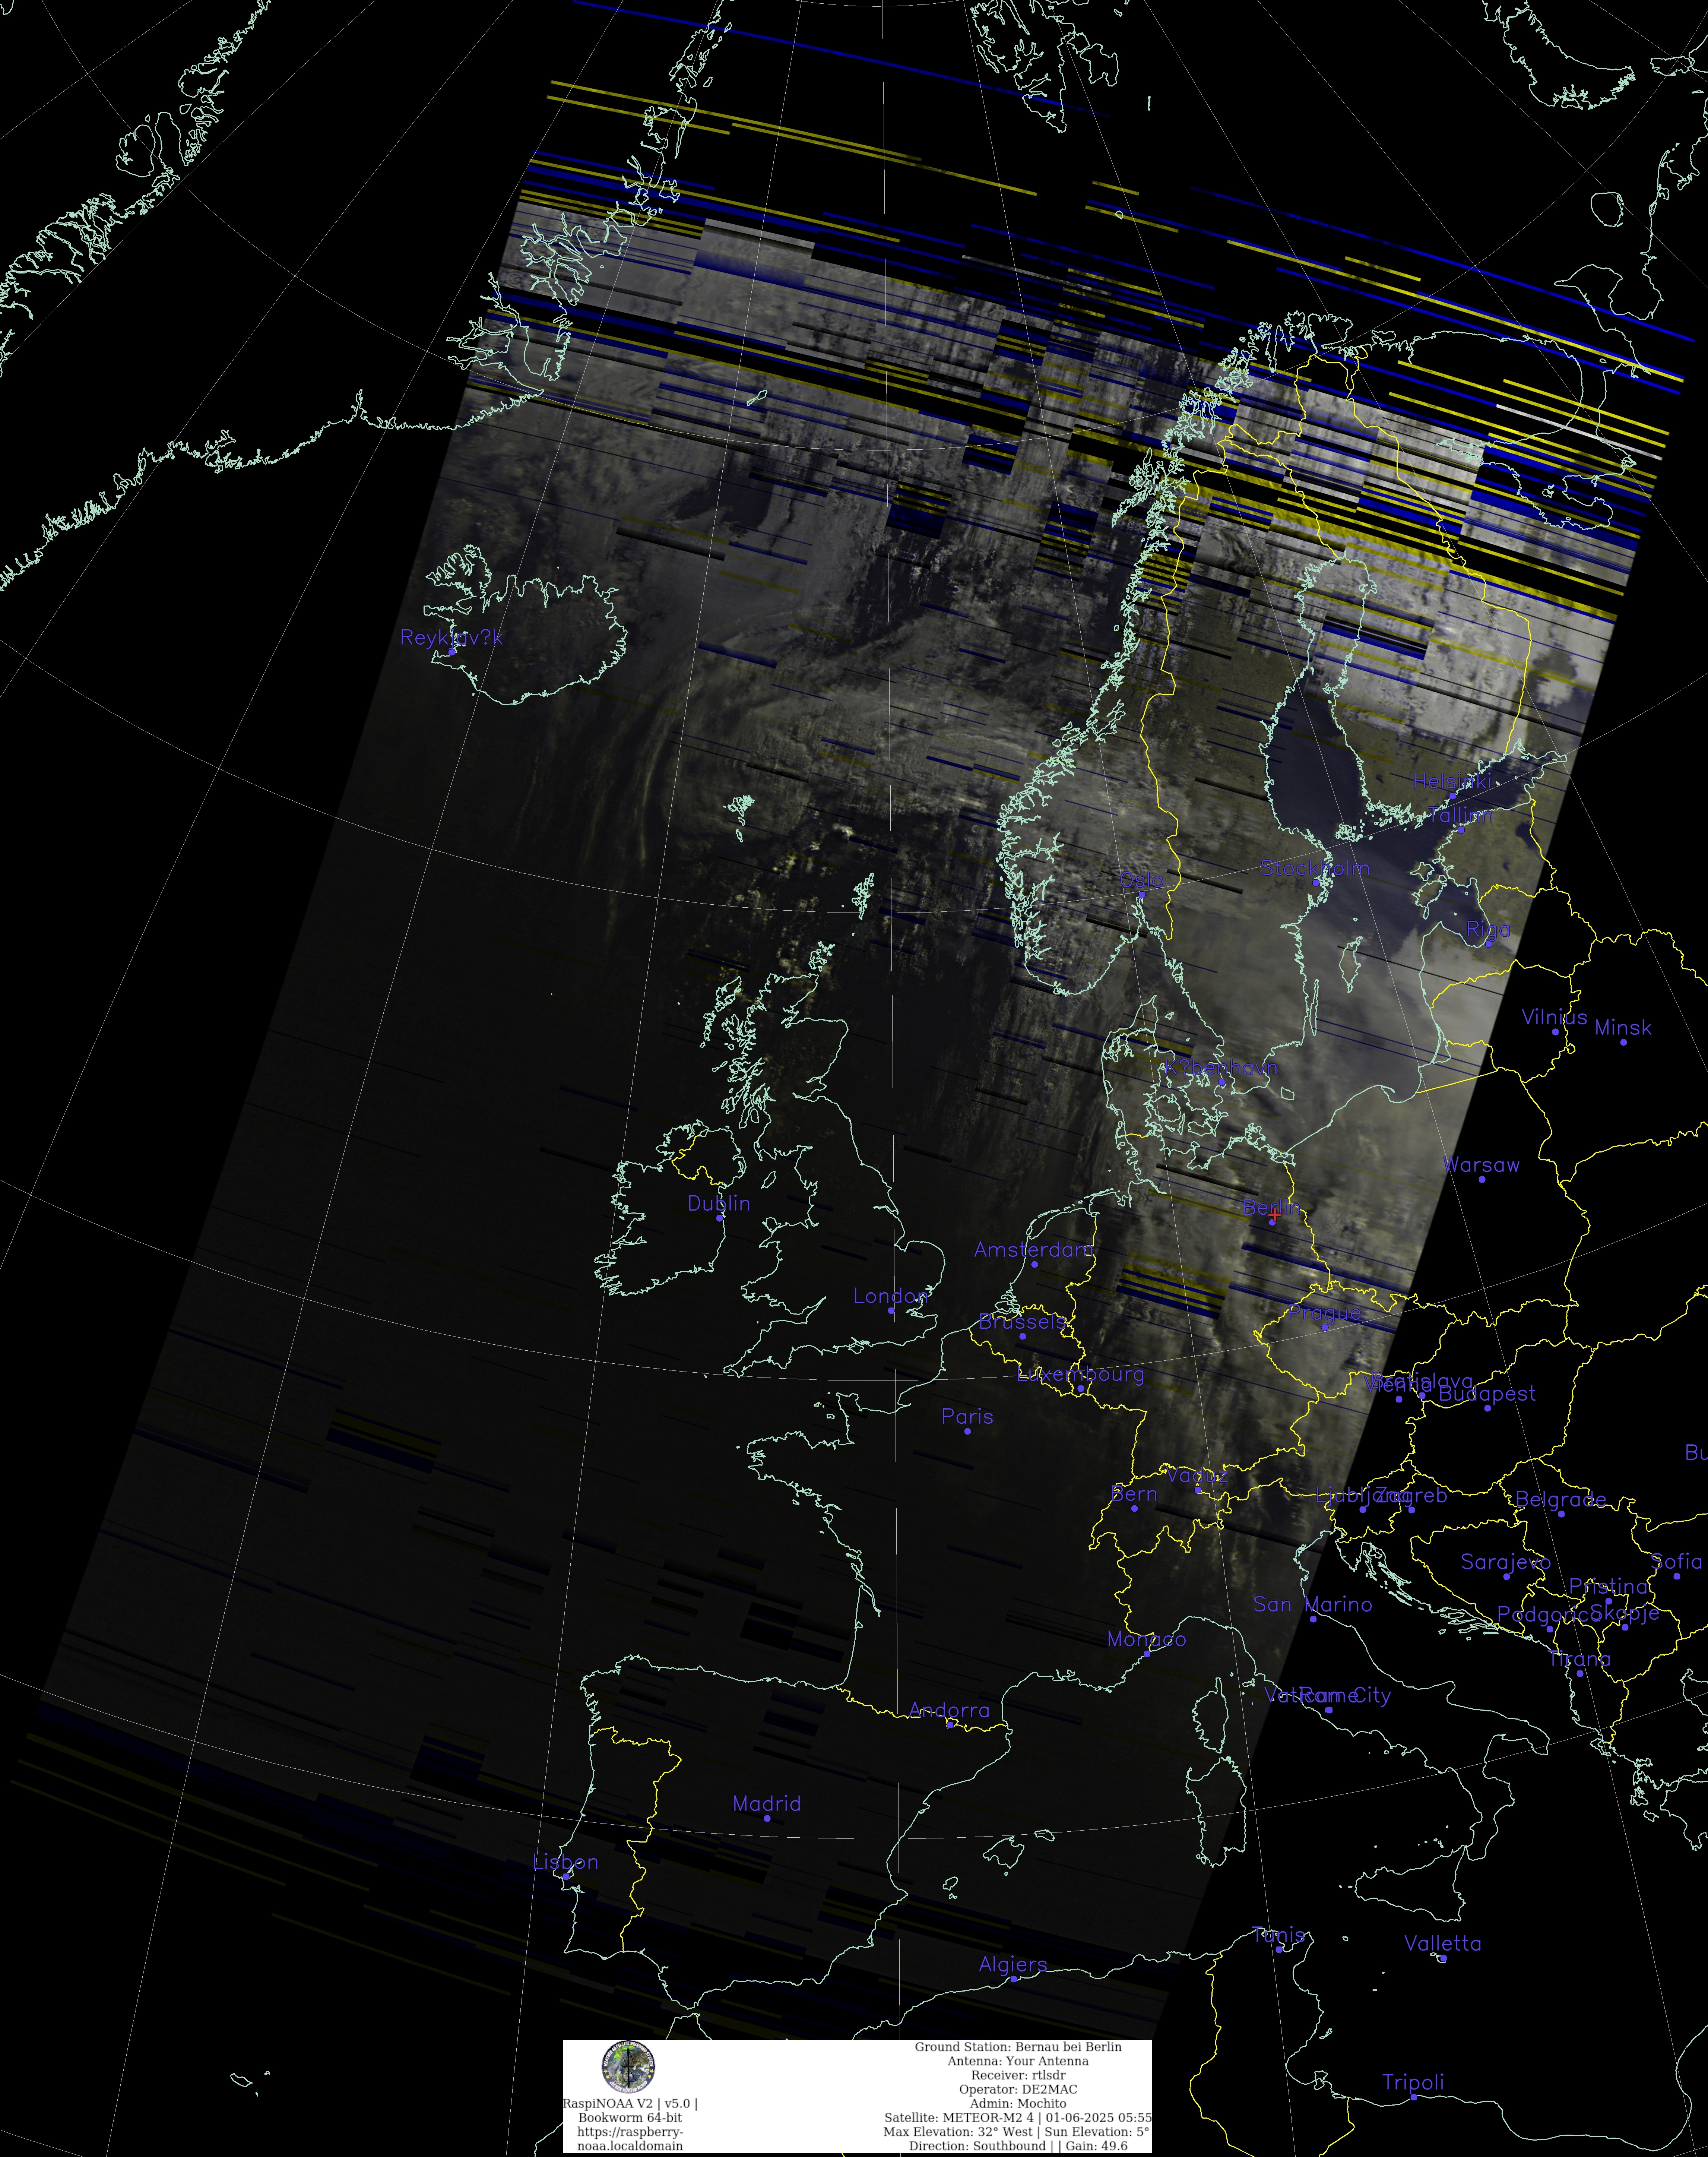
Task: Click the 'Satellite: METEOR-M2 4' timestamp line
Action: [x=1018, y=2118]
